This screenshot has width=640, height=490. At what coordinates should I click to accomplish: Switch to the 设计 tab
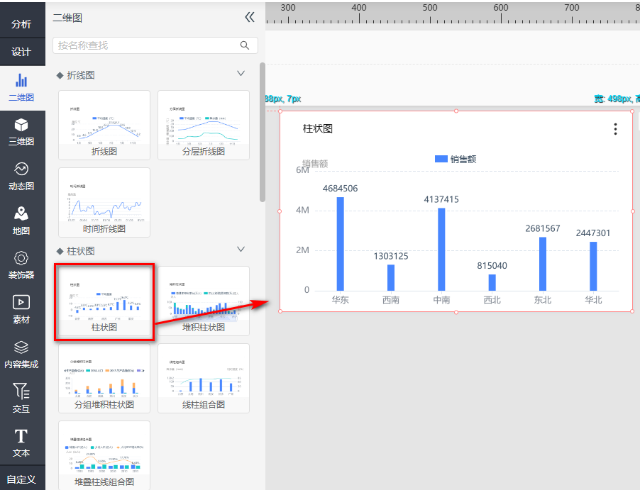[21, 52]
